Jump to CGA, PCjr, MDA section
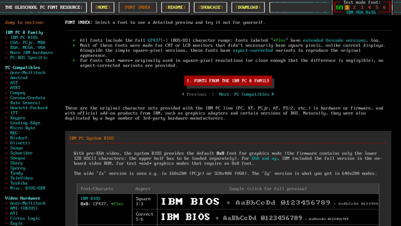The image size is (401, 226). coord(28,43)
